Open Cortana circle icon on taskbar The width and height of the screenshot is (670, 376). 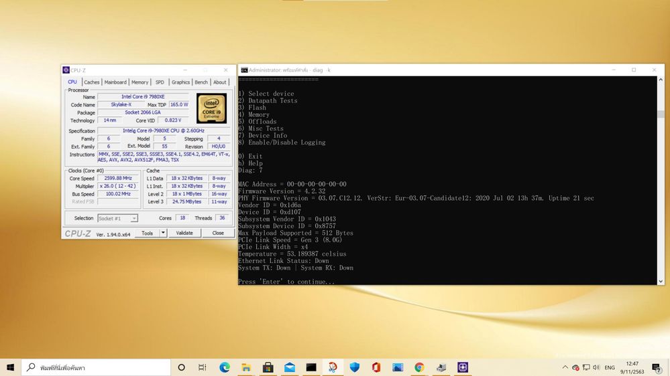(x=181, y=367)
